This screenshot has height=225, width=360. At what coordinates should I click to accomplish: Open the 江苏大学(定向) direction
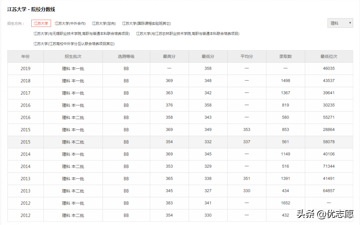104,23
